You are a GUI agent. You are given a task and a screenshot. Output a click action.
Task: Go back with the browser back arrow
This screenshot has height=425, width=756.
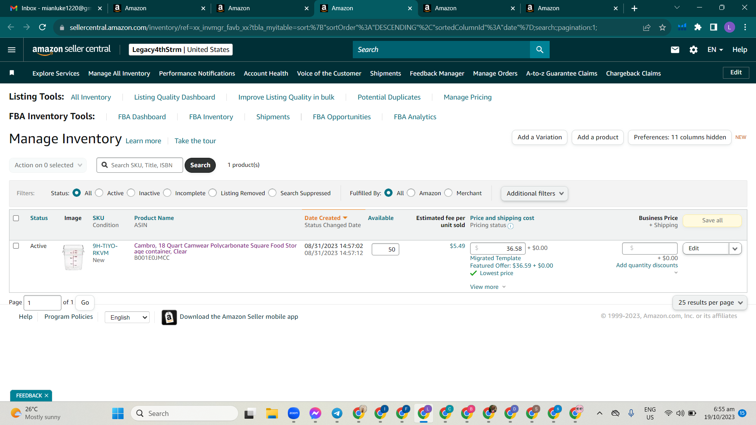click(x=11, y=27)
